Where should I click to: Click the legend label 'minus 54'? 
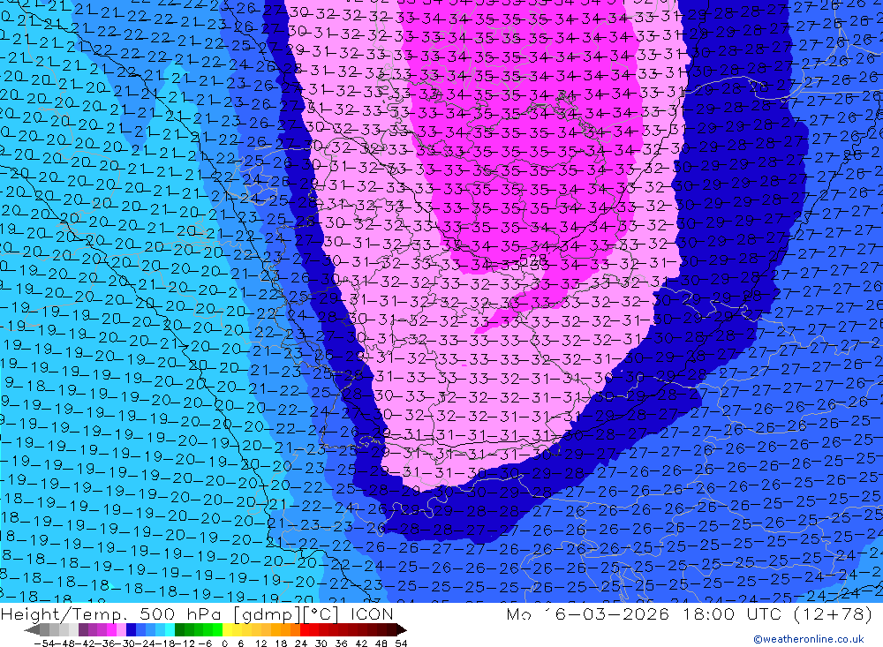[44, 643]
